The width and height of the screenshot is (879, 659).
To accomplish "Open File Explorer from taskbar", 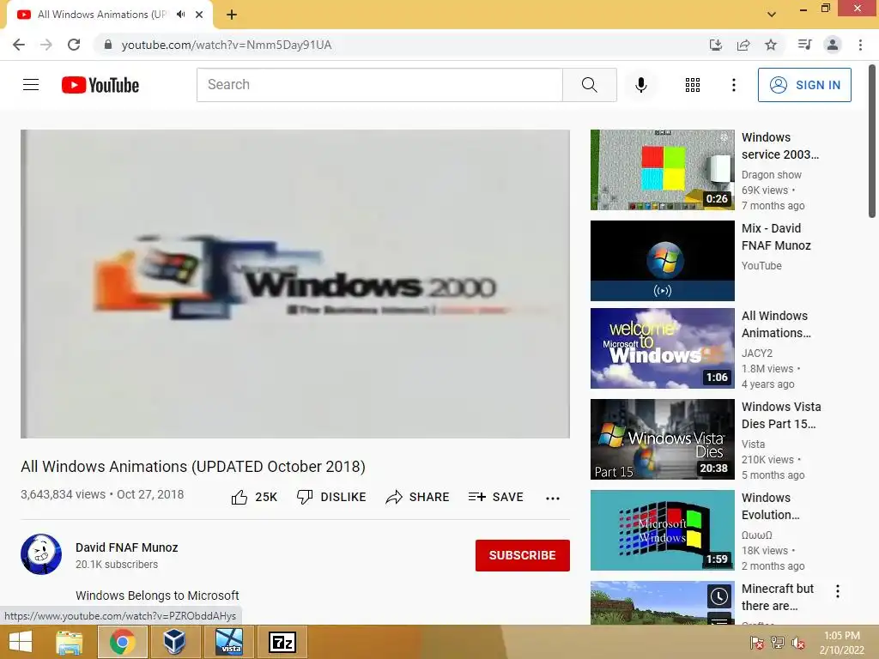I will (x=69, y=642).
